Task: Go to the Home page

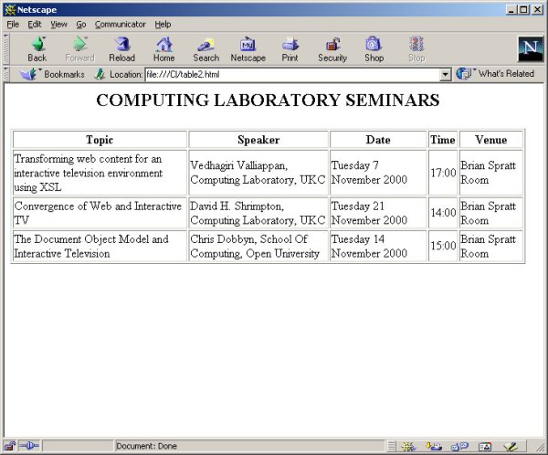Action: point(163,49)
